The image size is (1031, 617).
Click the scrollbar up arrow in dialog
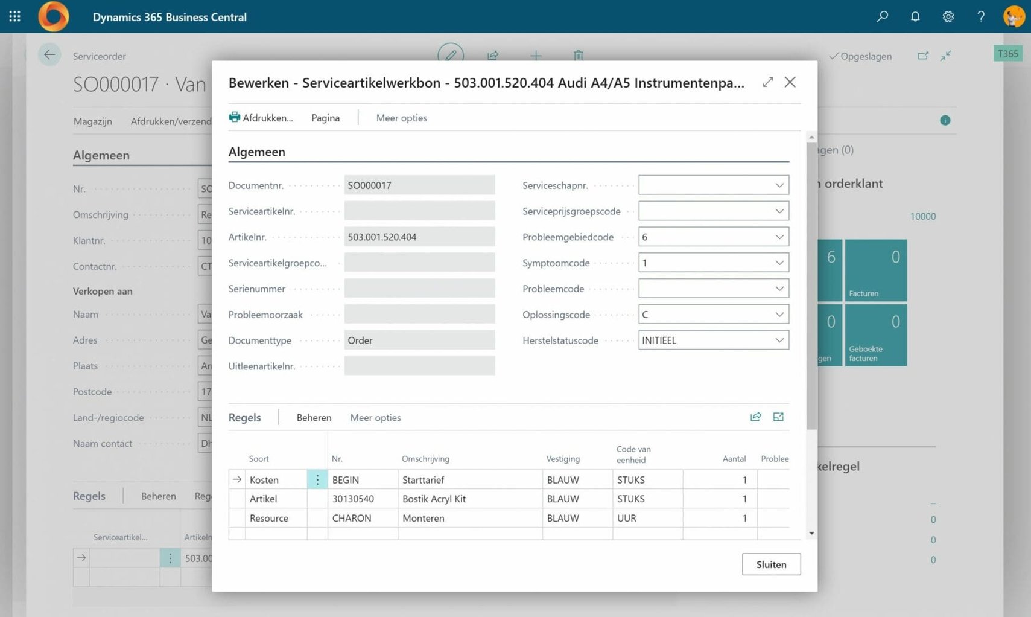pos(811,137)
